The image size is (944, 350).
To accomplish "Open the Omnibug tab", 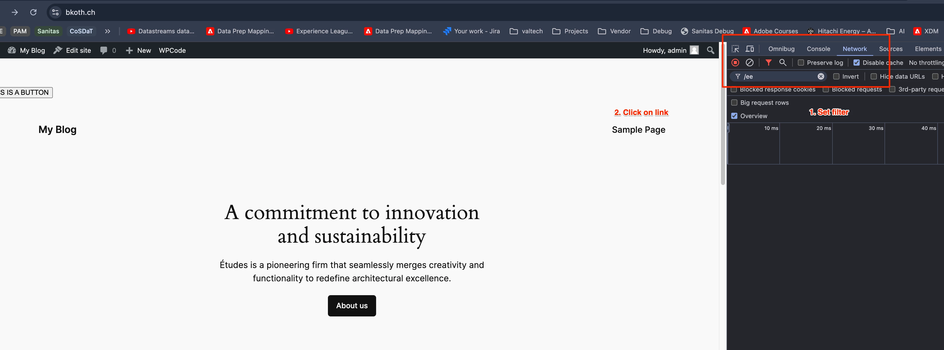I will [781, 49].
